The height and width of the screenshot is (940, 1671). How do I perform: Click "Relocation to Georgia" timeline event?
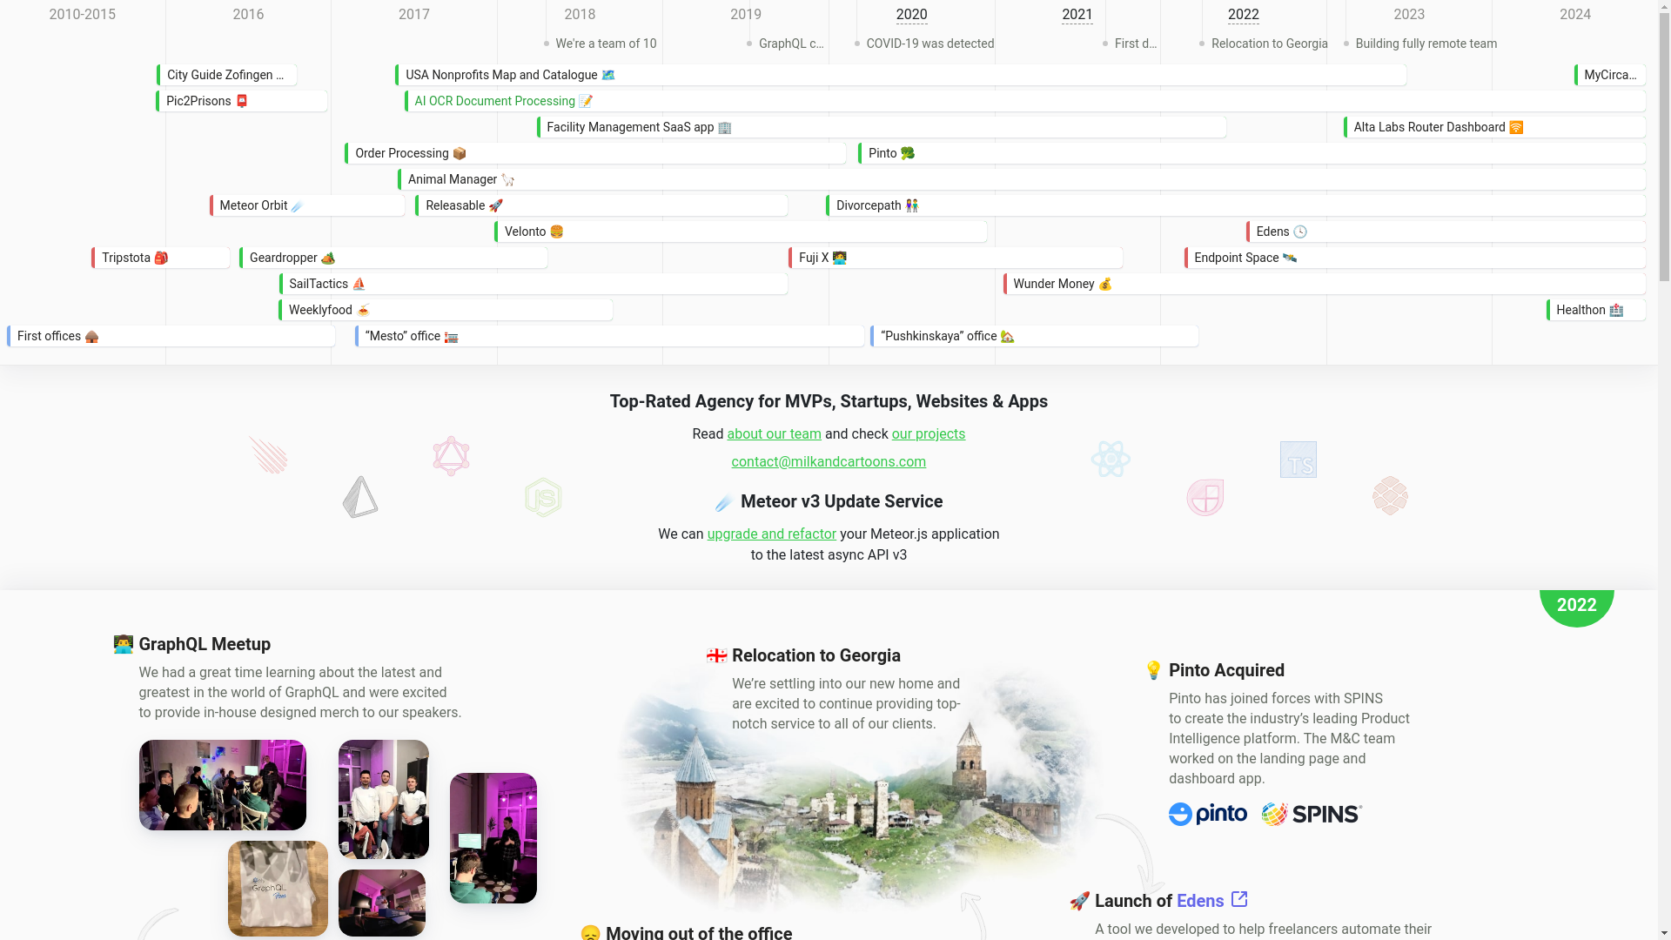coord(1264,44)
